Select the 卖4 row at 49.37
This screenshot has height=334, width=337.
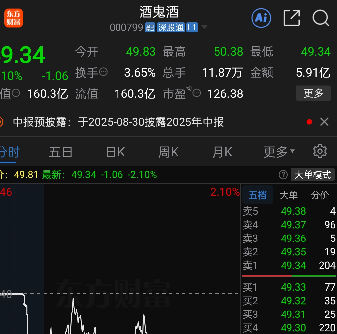pyautogui.click(x=289, y=225)
